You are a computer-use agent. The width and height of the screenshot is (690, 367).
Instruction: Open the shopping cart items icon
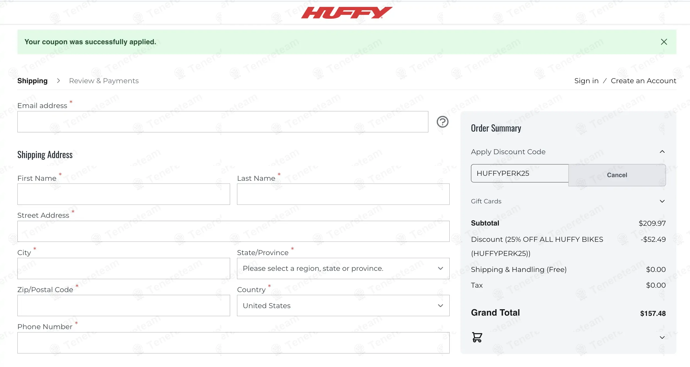click(x=477, y=337)
